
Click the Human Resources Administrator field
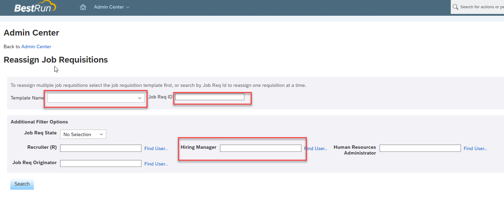tap(420, 148)
